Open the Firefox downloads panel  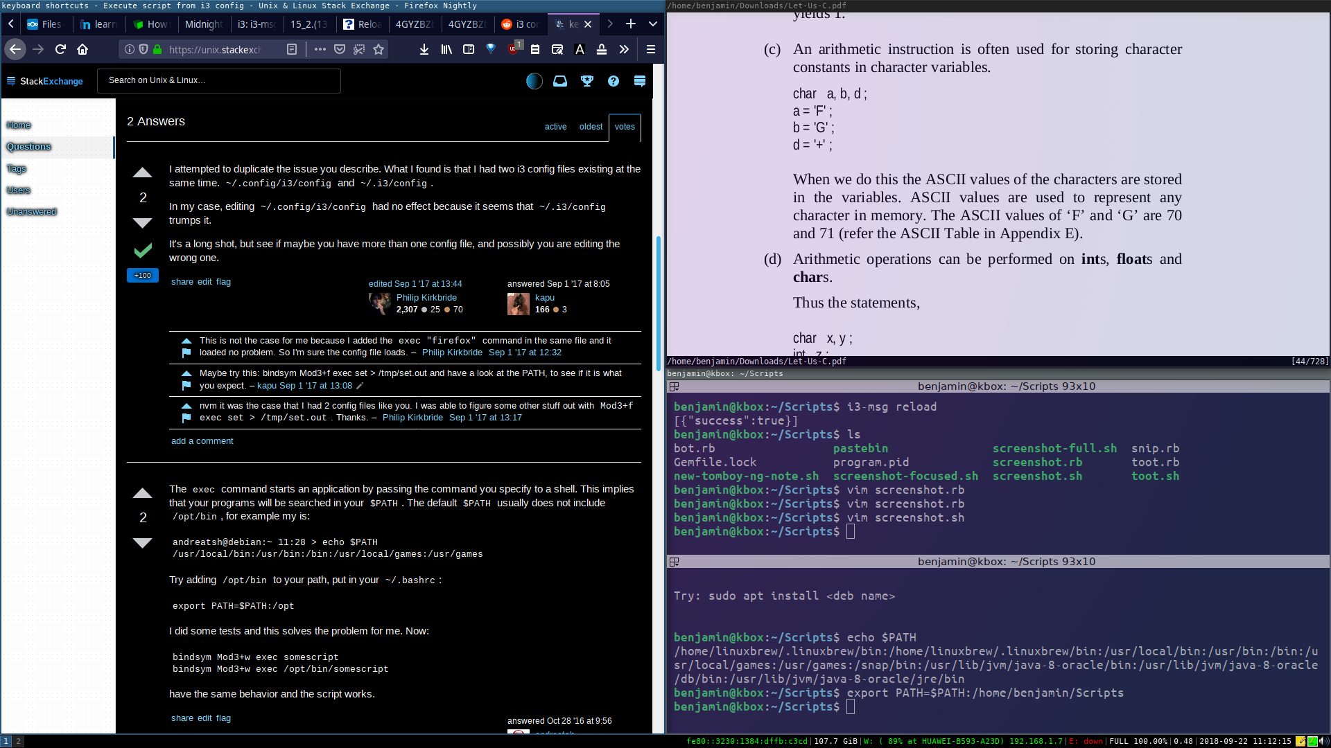(x=424, y=49)
